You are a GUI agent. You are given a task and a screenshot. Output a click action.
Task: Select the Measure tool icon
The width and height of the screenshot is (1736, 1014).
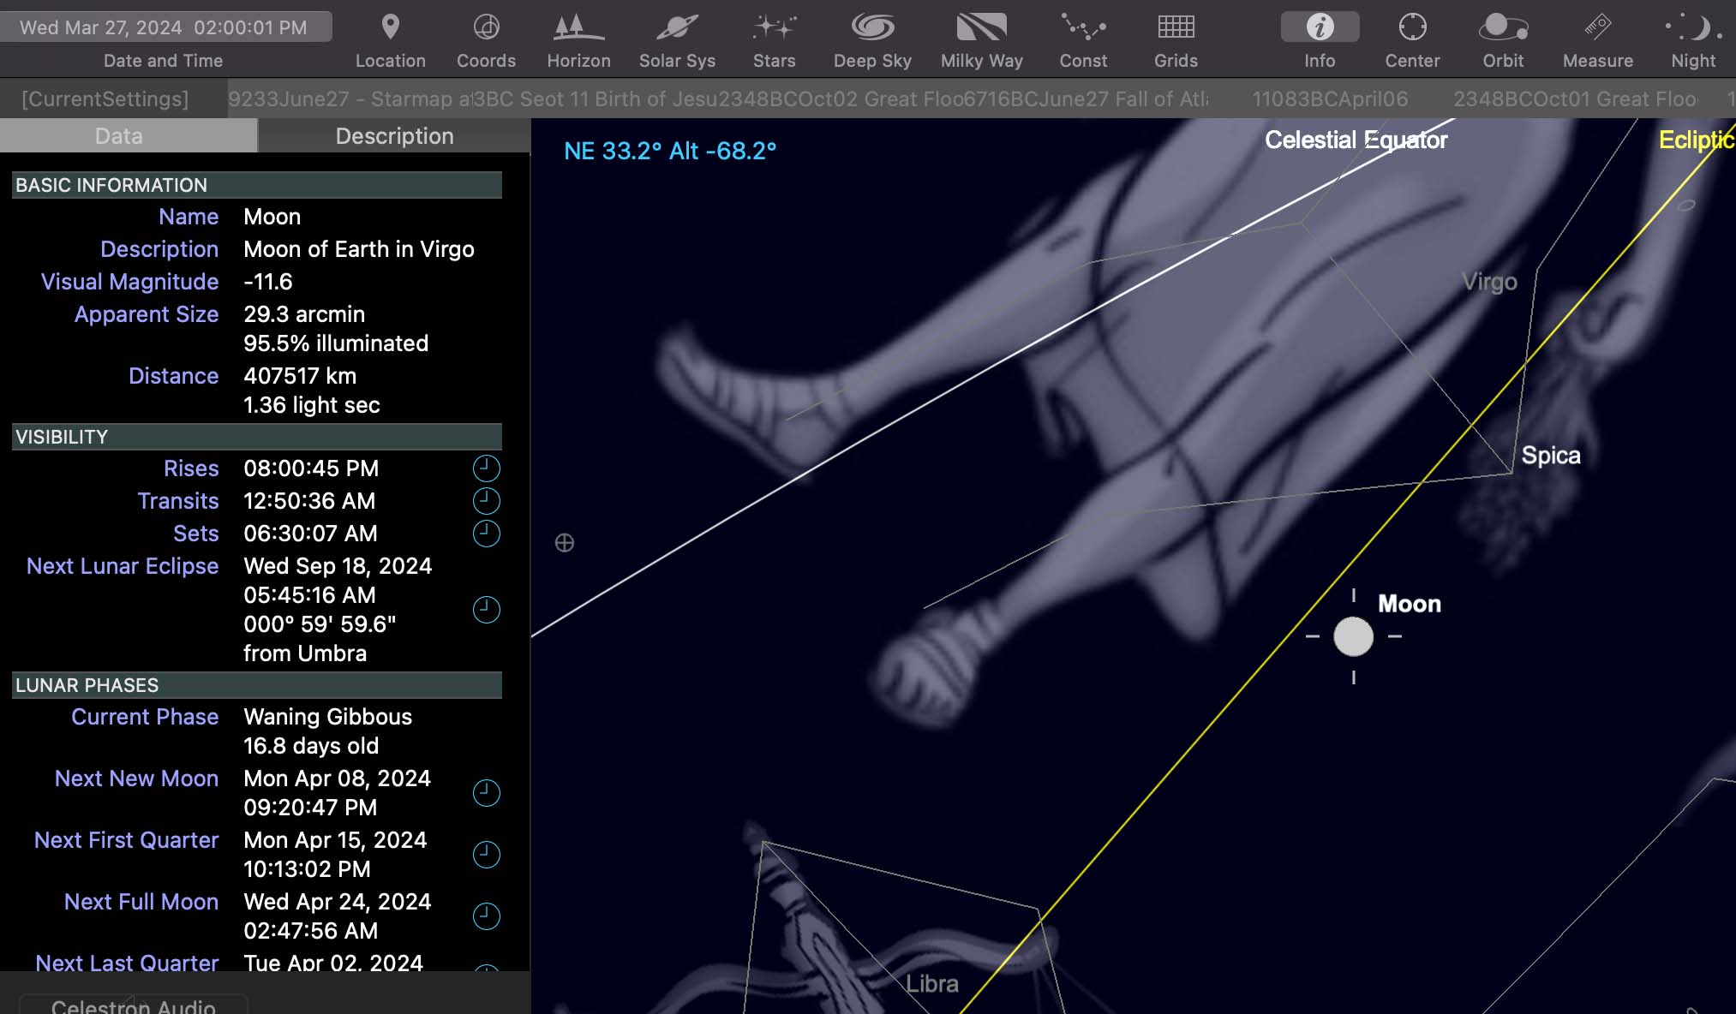click(x=1597, y=27)
